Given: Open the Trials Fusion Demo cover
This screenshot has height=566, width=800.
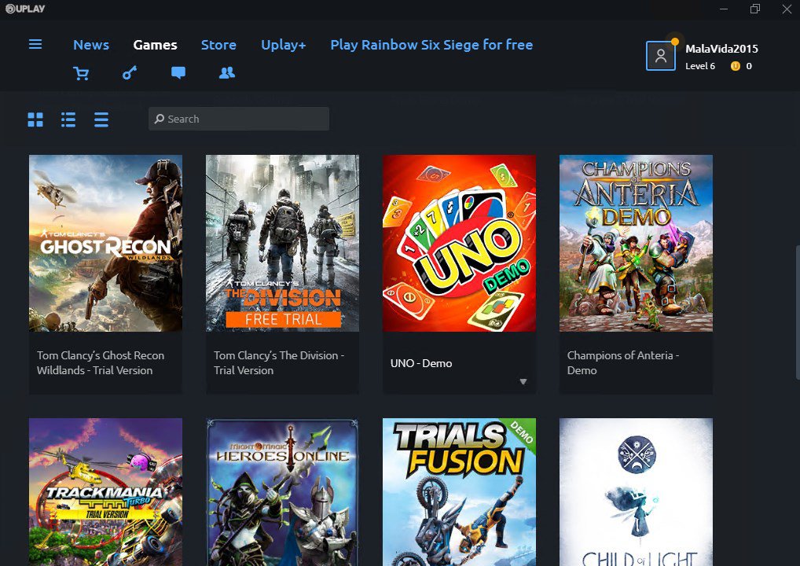Looking at the screenshot, I should 459,492.
